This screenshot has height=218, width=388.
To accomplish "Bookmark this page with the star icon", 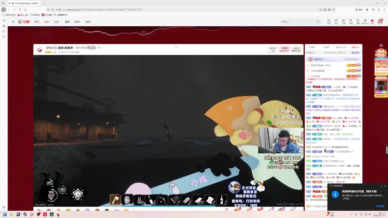I will [x=333, y=10].
